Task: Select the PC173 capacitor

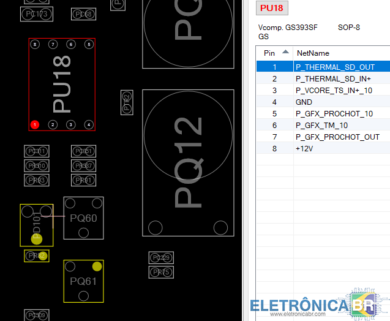Action: point(37,14)
